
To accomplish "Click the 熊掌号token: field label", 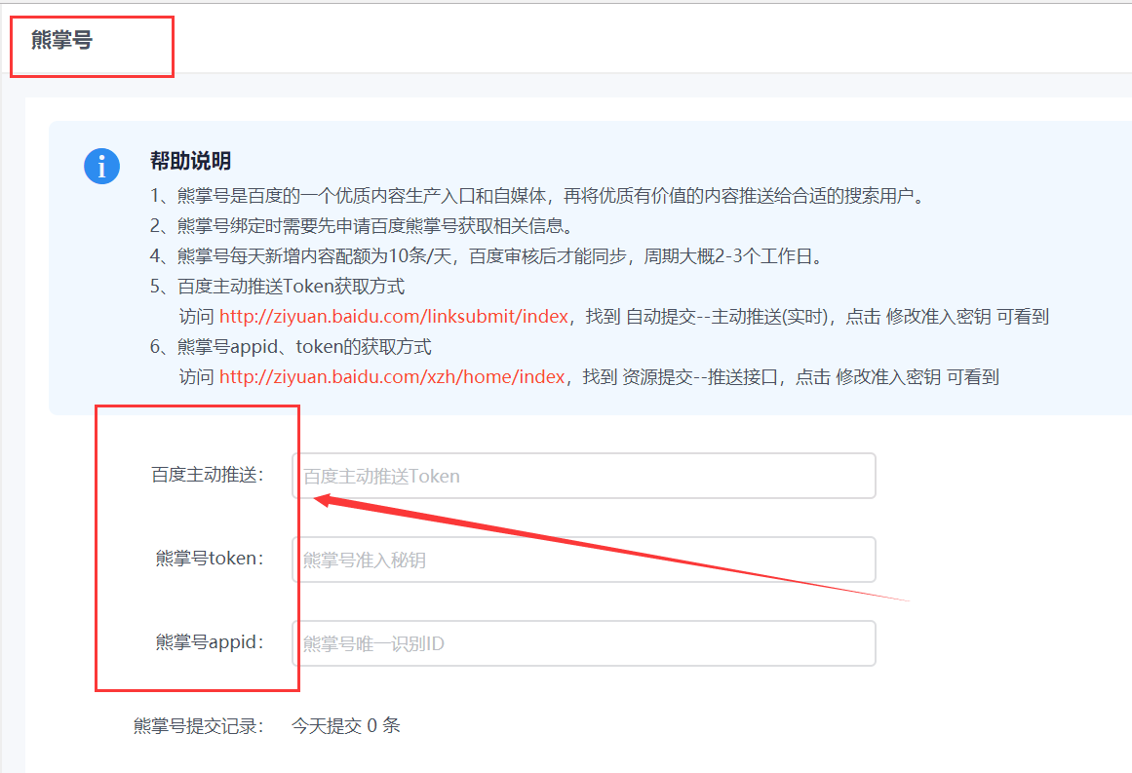I will 210,558.
